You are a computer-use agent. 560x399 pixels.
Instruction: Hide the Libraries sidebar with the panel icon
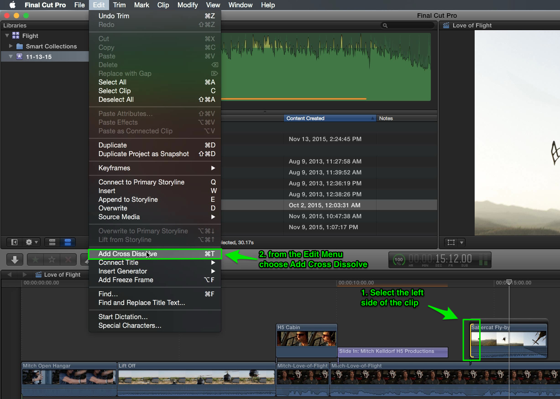pos(14,242)
